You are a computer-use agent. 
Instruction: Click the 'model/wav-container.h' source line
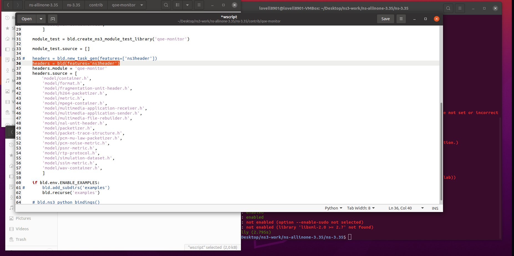point(72,168)
